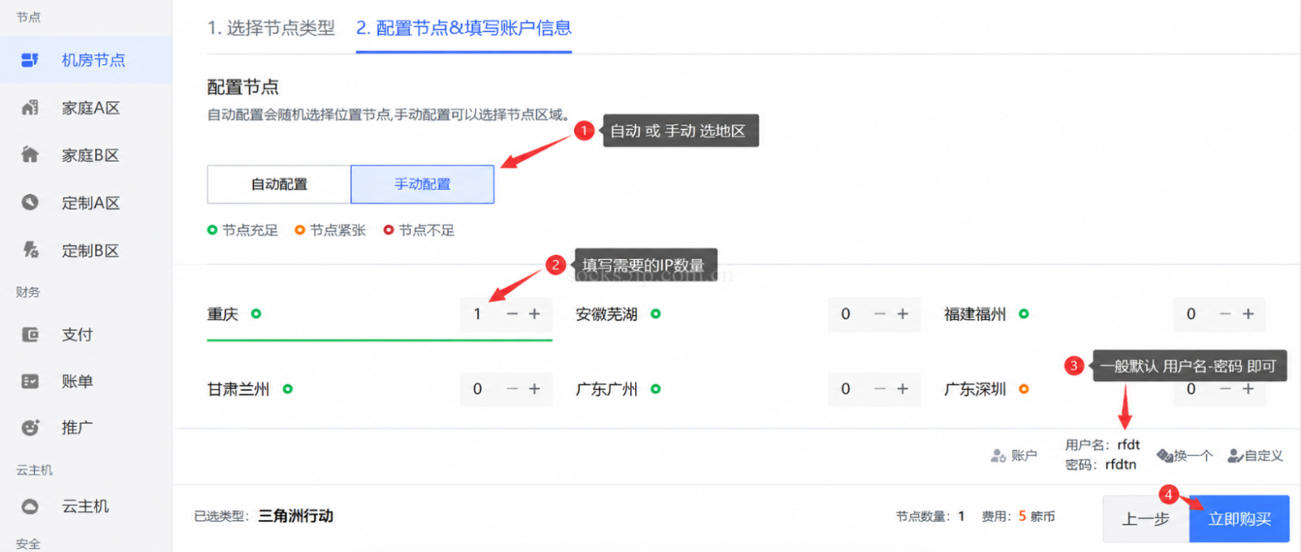Click the 家庭A区 sidebar icon

[x=30, y=108]
